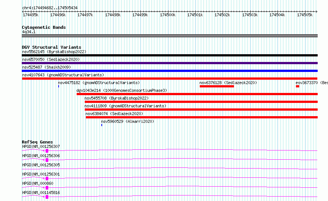Screen dimensions: 328x201
Task: Open the nsv4107643 gnomAD variant label
Action: (63, 75)
